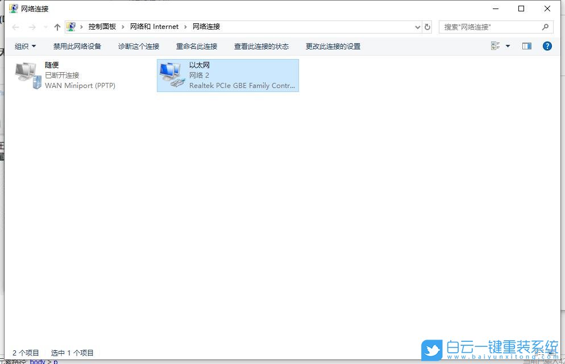
Task: Navigate to 控制面板 in breadcrumb bar
Action: coord(103,26)
